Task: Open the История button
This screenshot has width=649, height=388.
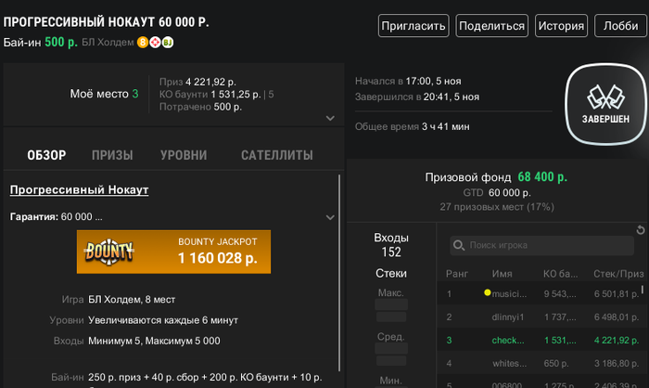Action: tap(561, 26)
